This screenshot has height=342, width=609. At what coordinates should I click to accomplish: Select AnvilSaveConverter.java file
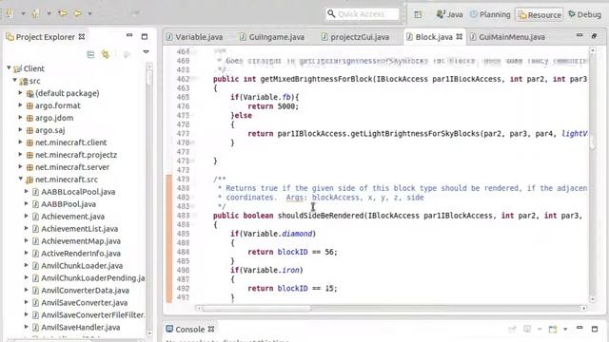pos(85,303)
